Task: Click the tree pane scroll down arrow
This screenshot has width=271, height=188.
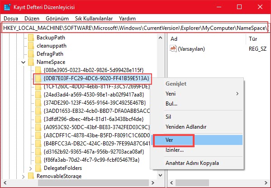Action: 161,175
